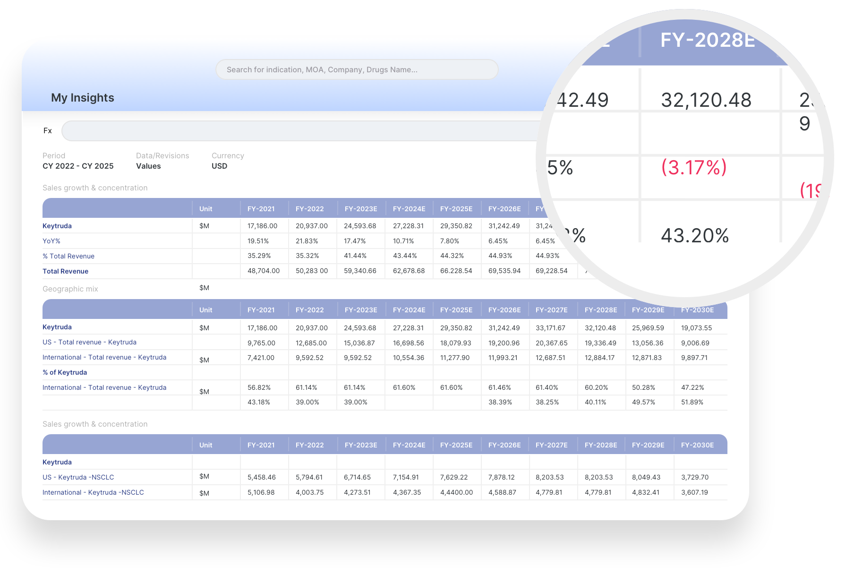Click the Currency value USD
This screenshot has height=575, width=846.
219,166
